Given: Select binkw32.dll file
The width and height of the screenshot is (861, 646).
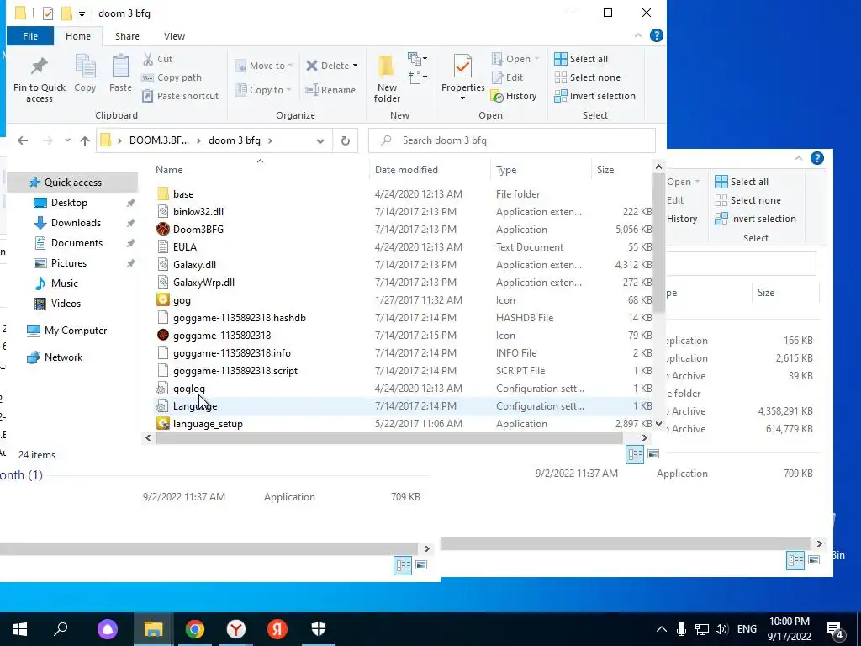Looking at the screenshot, I should [x=198, y=212].
